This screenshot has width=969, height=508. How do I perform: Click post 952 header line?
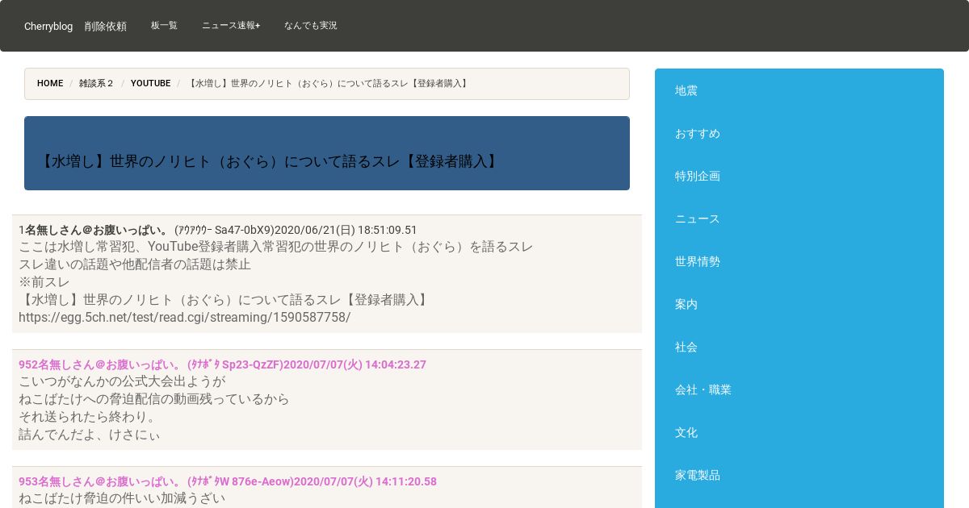click(x=222, y=364)
